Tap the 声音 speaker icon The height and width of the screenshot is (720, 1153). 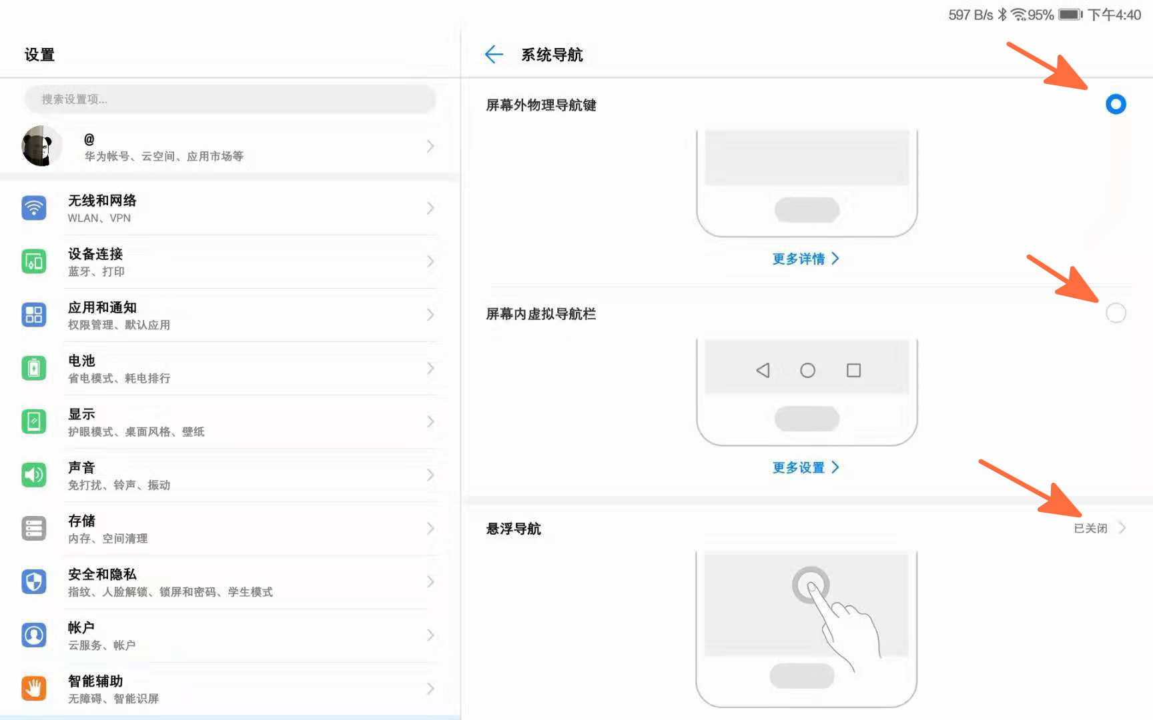click(34, 475)
